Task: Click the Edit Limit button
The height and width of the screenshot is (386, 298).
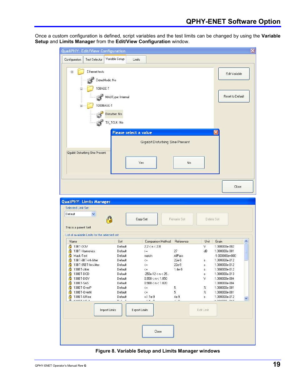Action: tap(203, 310)
